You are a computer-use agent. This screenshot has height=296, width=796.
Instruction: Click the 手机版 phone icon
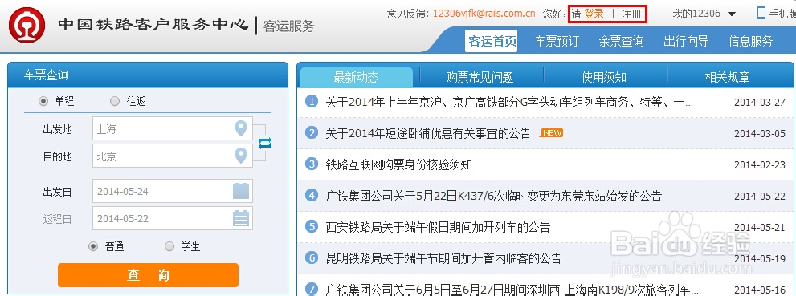pyautogui.click(x=761, y=13)
